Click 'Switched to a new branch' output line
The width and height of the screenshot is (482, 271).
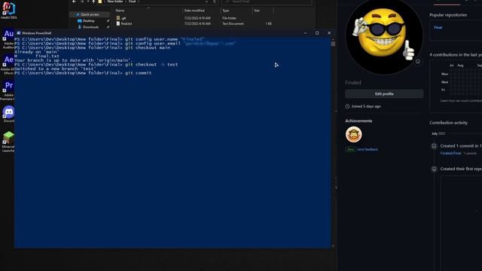(x=55, y=69)
